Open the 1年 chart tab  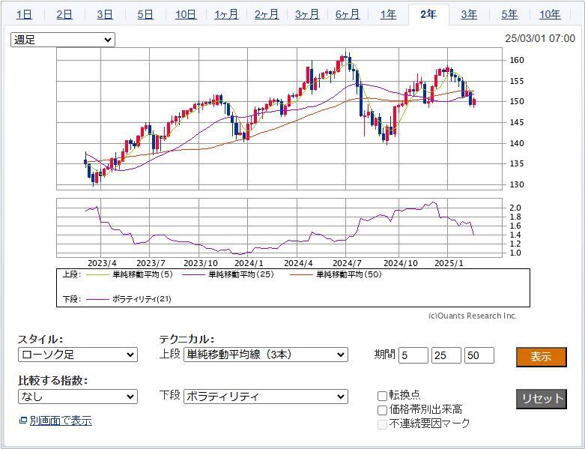point(388,14)
